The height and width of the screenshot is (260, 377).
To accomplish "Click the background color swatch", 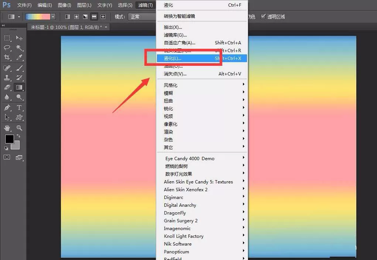I will pos(16,146).
